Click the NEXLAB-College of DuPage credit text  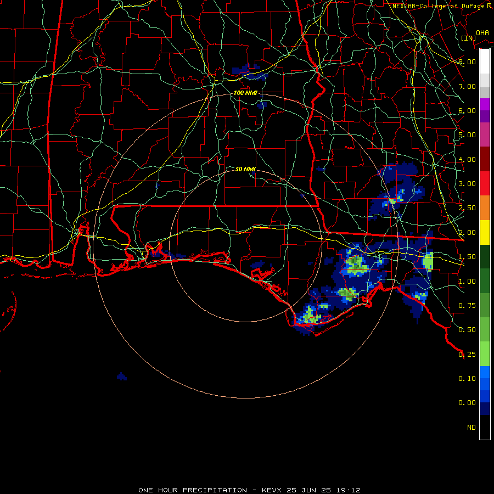(443, 6)
